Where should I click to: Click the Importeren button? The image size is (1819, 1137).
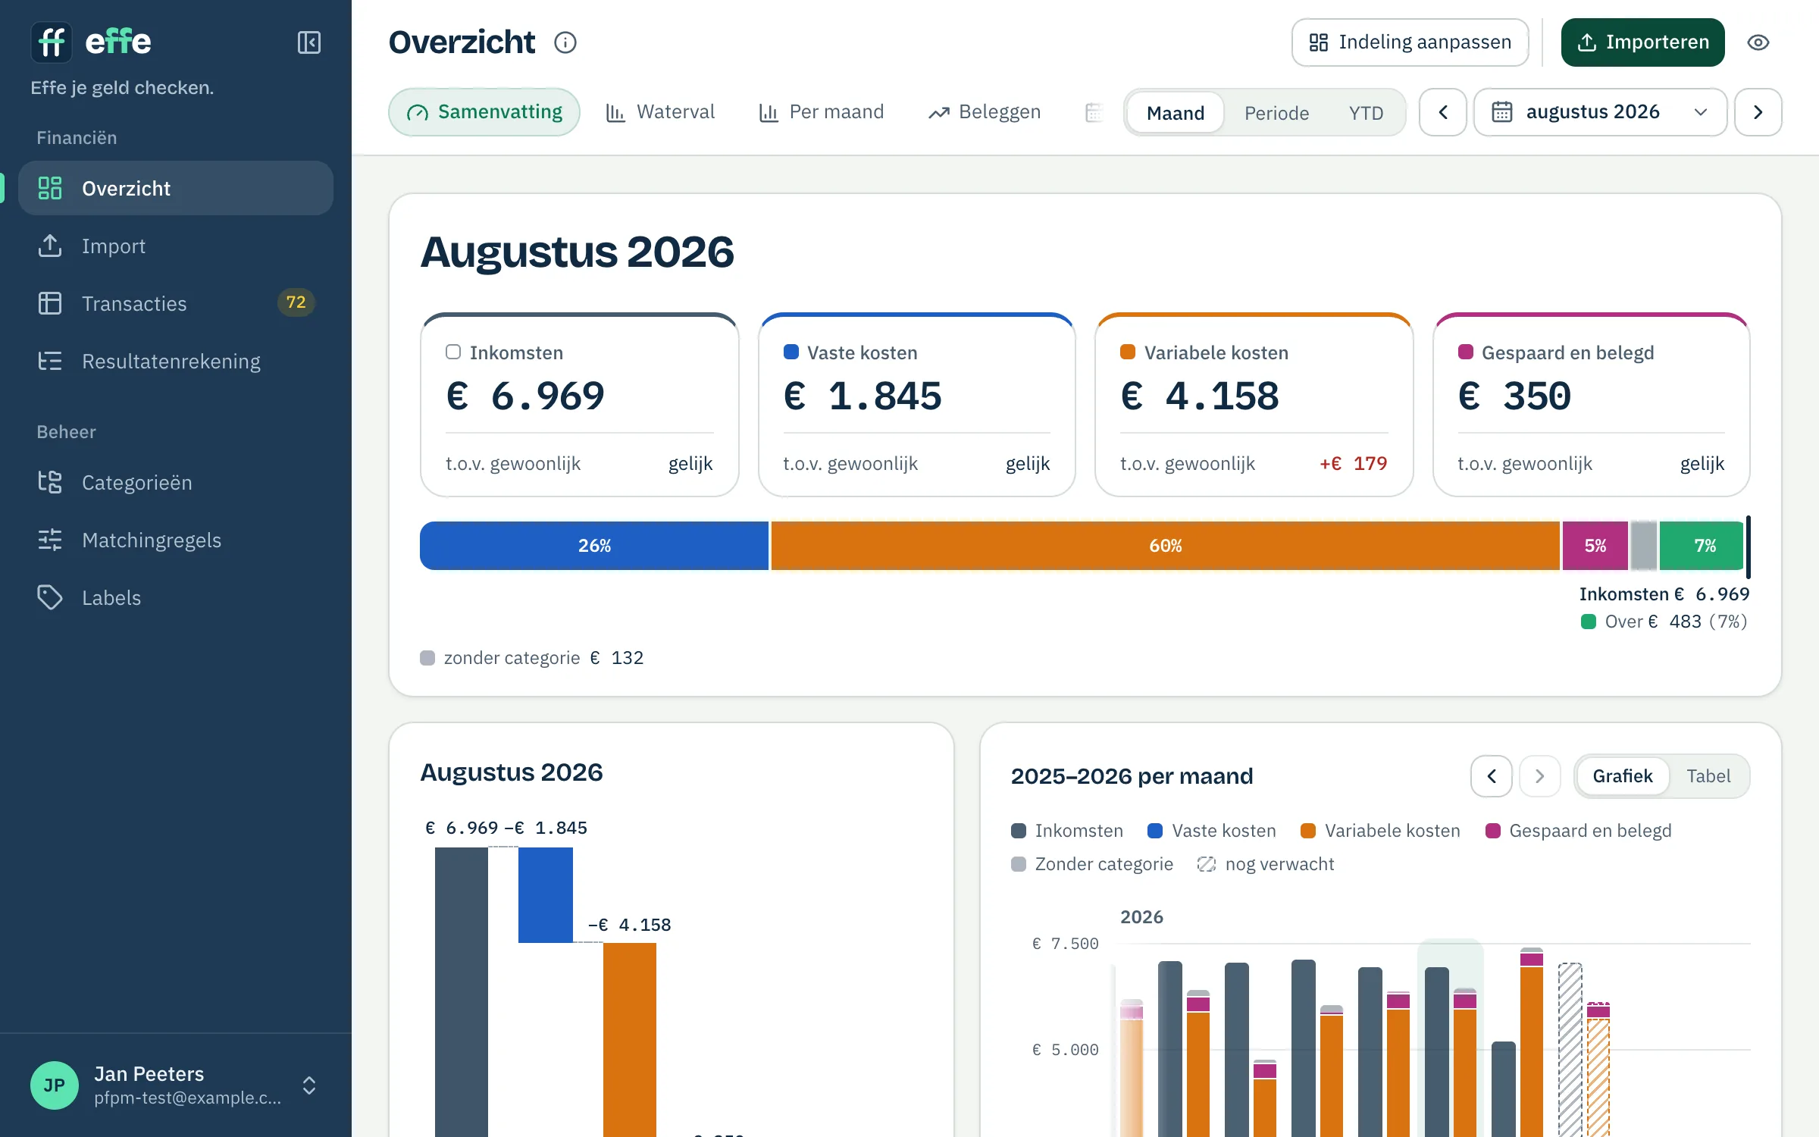[x=1642, y=42]
